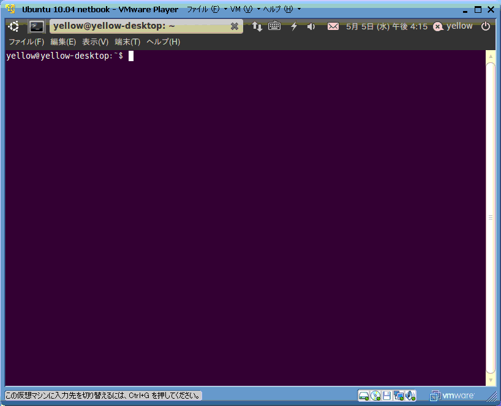Click the terminal launcher icon in panel
The image size is (501, 406).
36,26
